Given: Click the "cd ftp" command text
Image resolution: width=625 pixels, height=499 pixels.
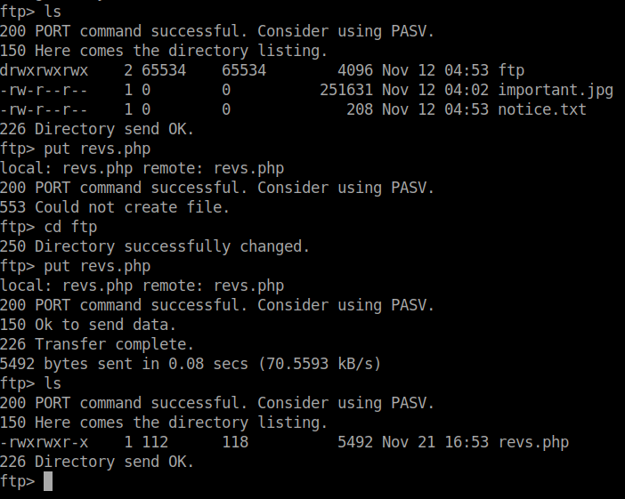Looking at the screenshot, I should [x=70, y=227].
